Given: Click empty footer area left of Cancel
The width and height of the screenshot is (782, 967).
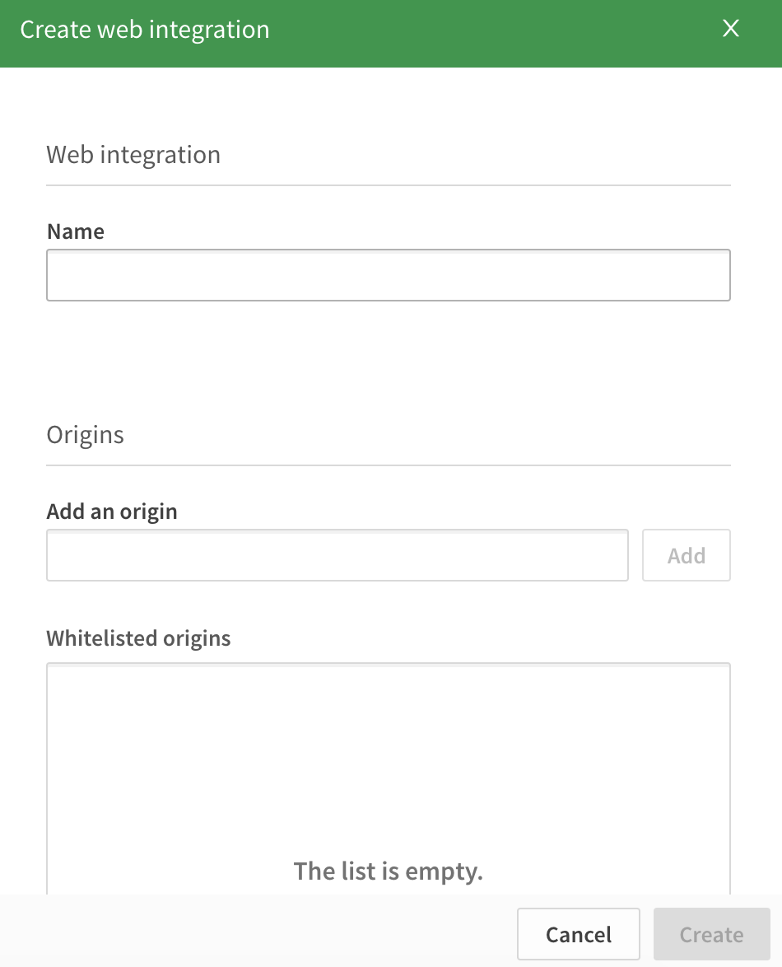Looking at the screenshot, I should (247, 932).
